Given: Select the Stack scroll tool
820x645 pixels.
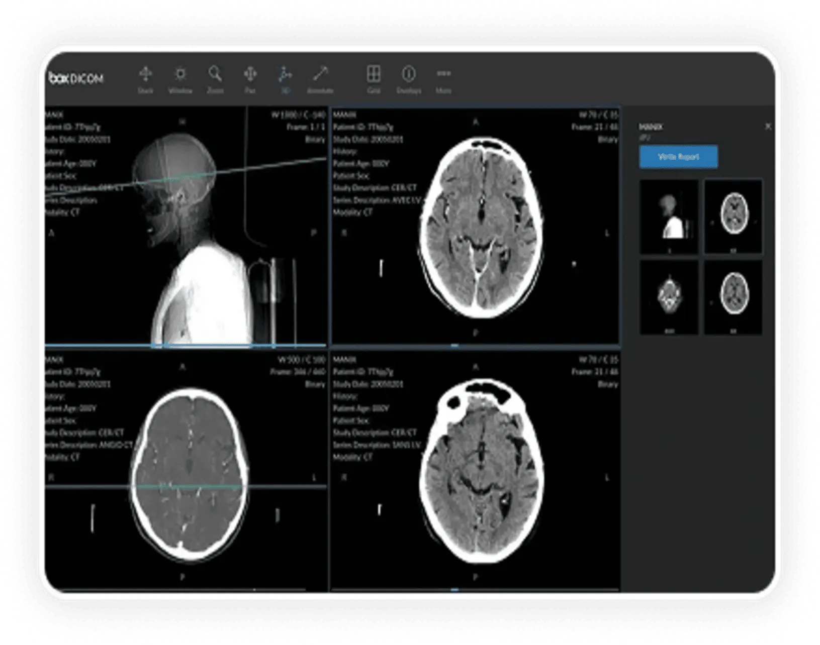Looking at the screenshot, I should (x=145, y=80).
